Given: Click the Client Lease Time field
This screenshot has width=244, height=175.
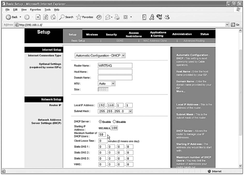Looking at the screenshot, I should [103, 141].
